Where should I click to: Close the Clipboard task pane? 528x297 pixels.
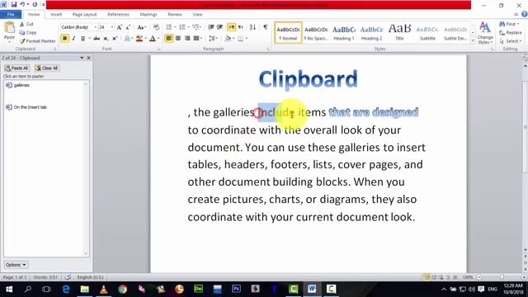pos(88,58)
